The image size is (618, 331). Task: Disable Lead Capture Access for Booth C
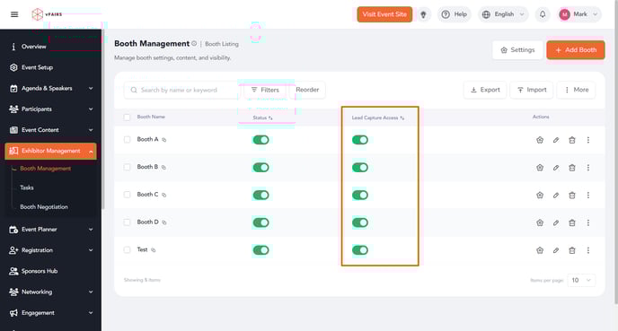[360, 196]
